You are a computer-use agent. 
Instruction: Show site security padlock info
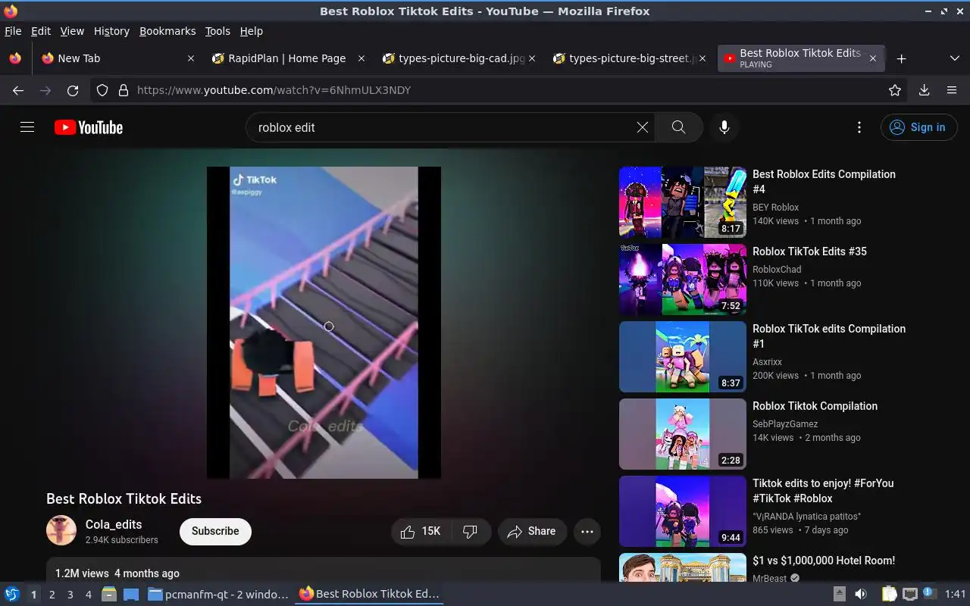point(124,90)
